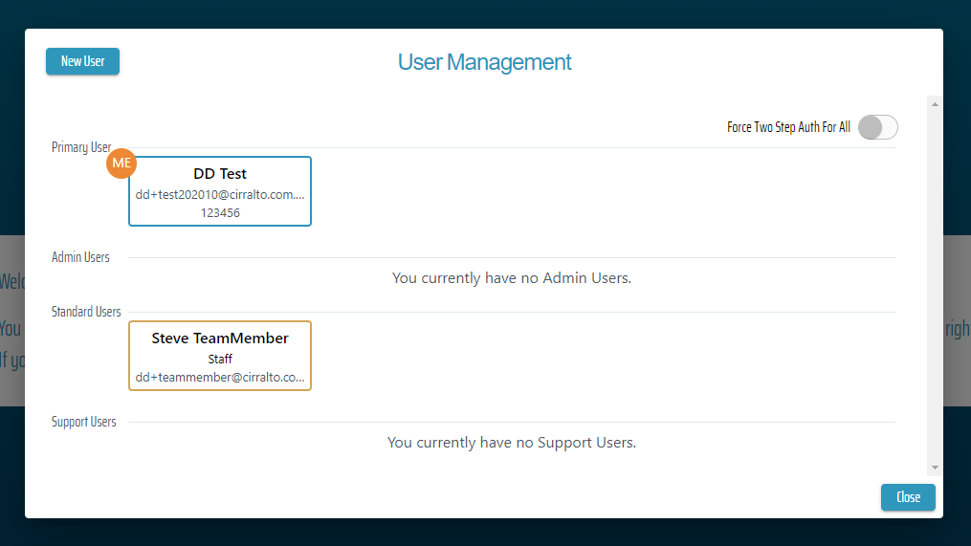Click the User Management heading
This screenshot has width=971, height=546.
pyautogui.click(x=484, y=62)
